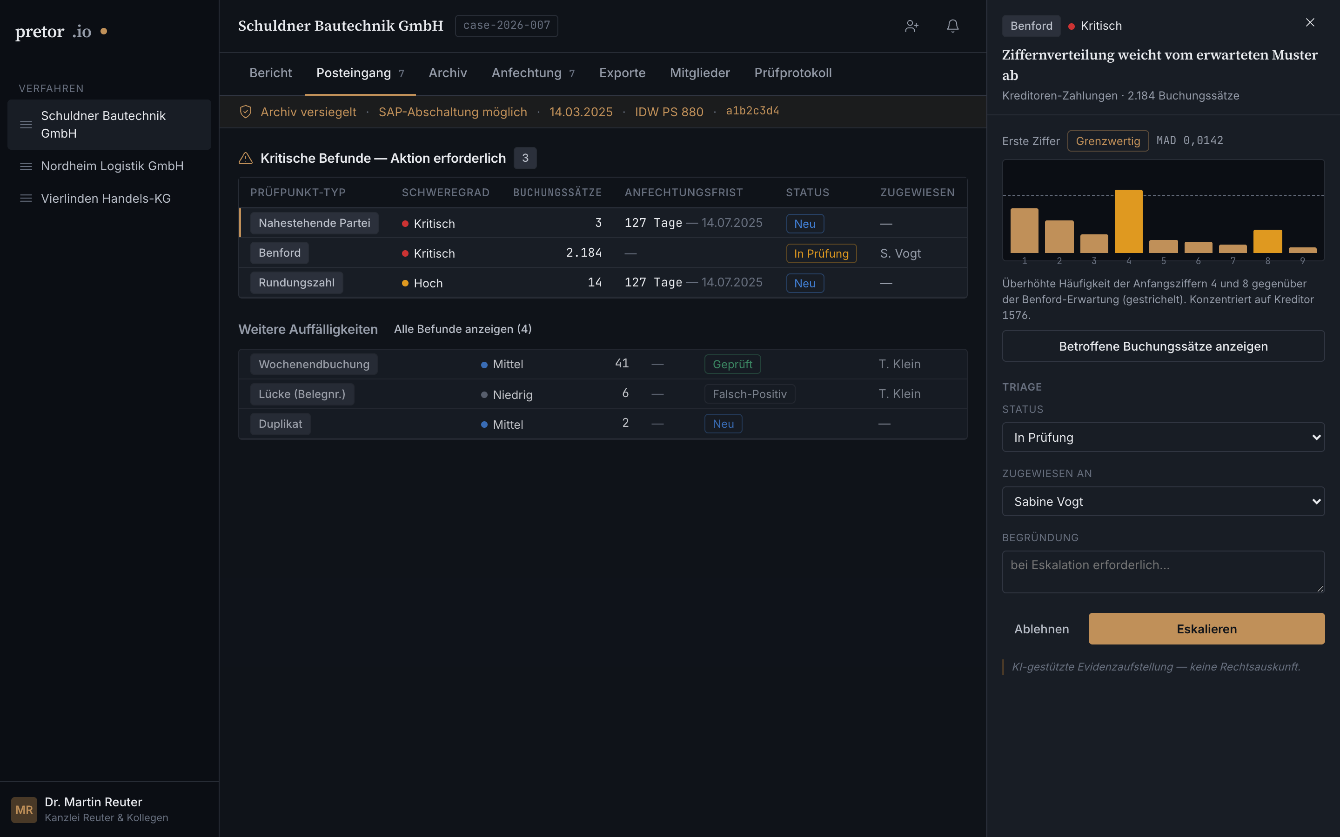Click the add member icon in header
Screen dimensions: 1340x837
click(x=911, y=26)
